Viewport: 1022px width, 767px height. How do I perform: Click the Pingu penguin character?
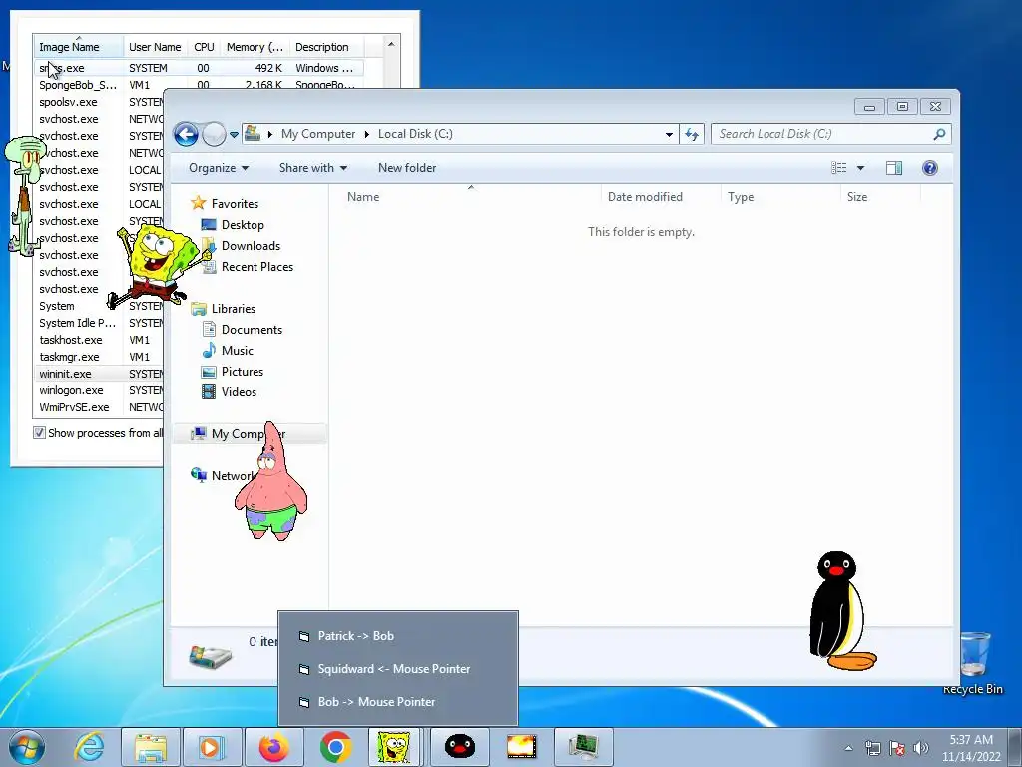tap(841, 611)
